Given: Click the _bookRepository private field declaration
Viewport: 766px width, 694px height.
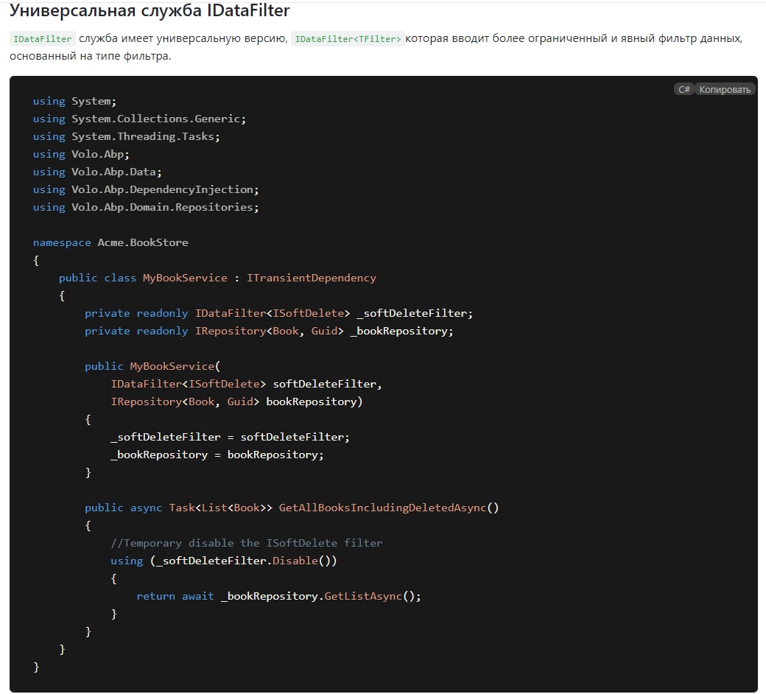Looking at the screenshot, I should pos(401,331).
